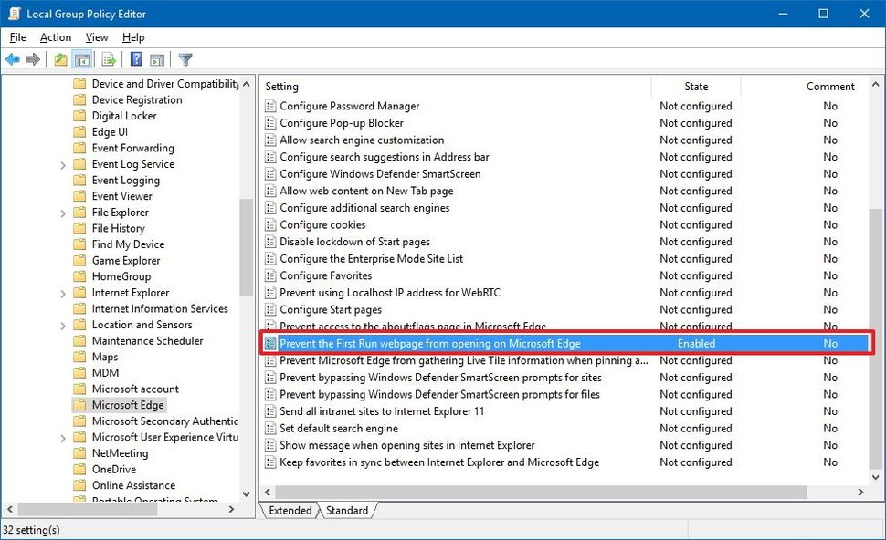Expand the Internet Explorer tree node
The image size is (886, 540).
tap(62, 292)
